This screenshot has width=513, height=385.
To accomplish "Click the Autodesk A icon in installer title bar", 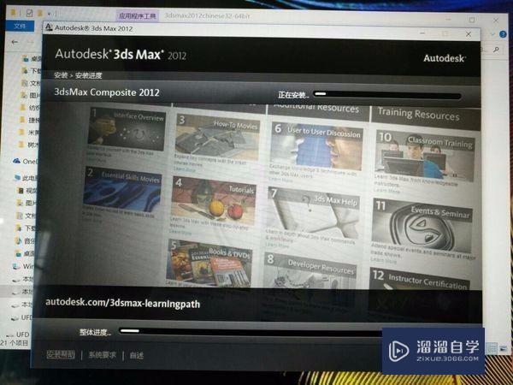I will (49, 27).
